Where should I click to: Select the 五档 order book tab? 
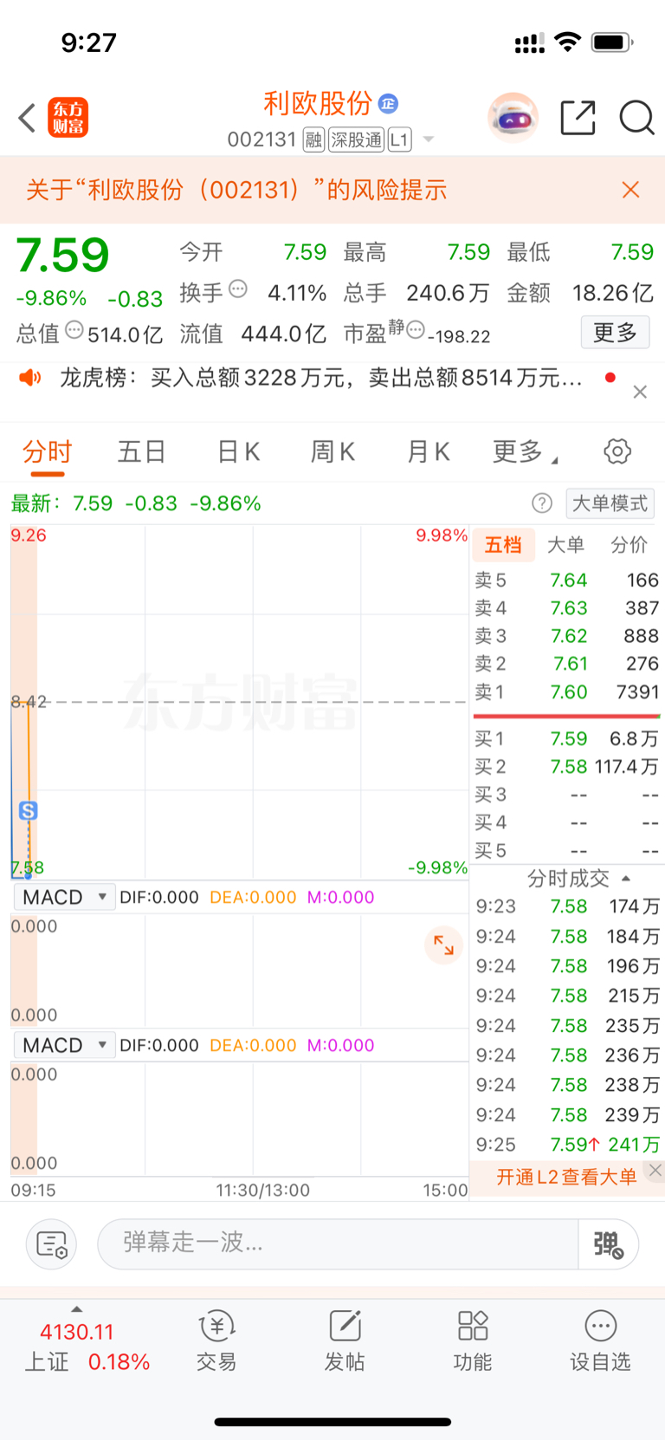503,545
